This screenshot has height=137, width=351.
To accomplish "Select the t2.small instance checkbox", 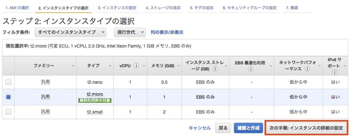I will pos(9,112).
